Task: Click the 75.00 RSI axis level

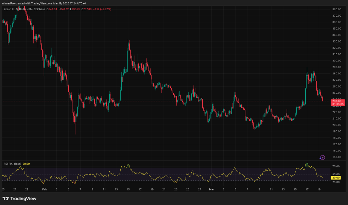Action: pos(336,166)
